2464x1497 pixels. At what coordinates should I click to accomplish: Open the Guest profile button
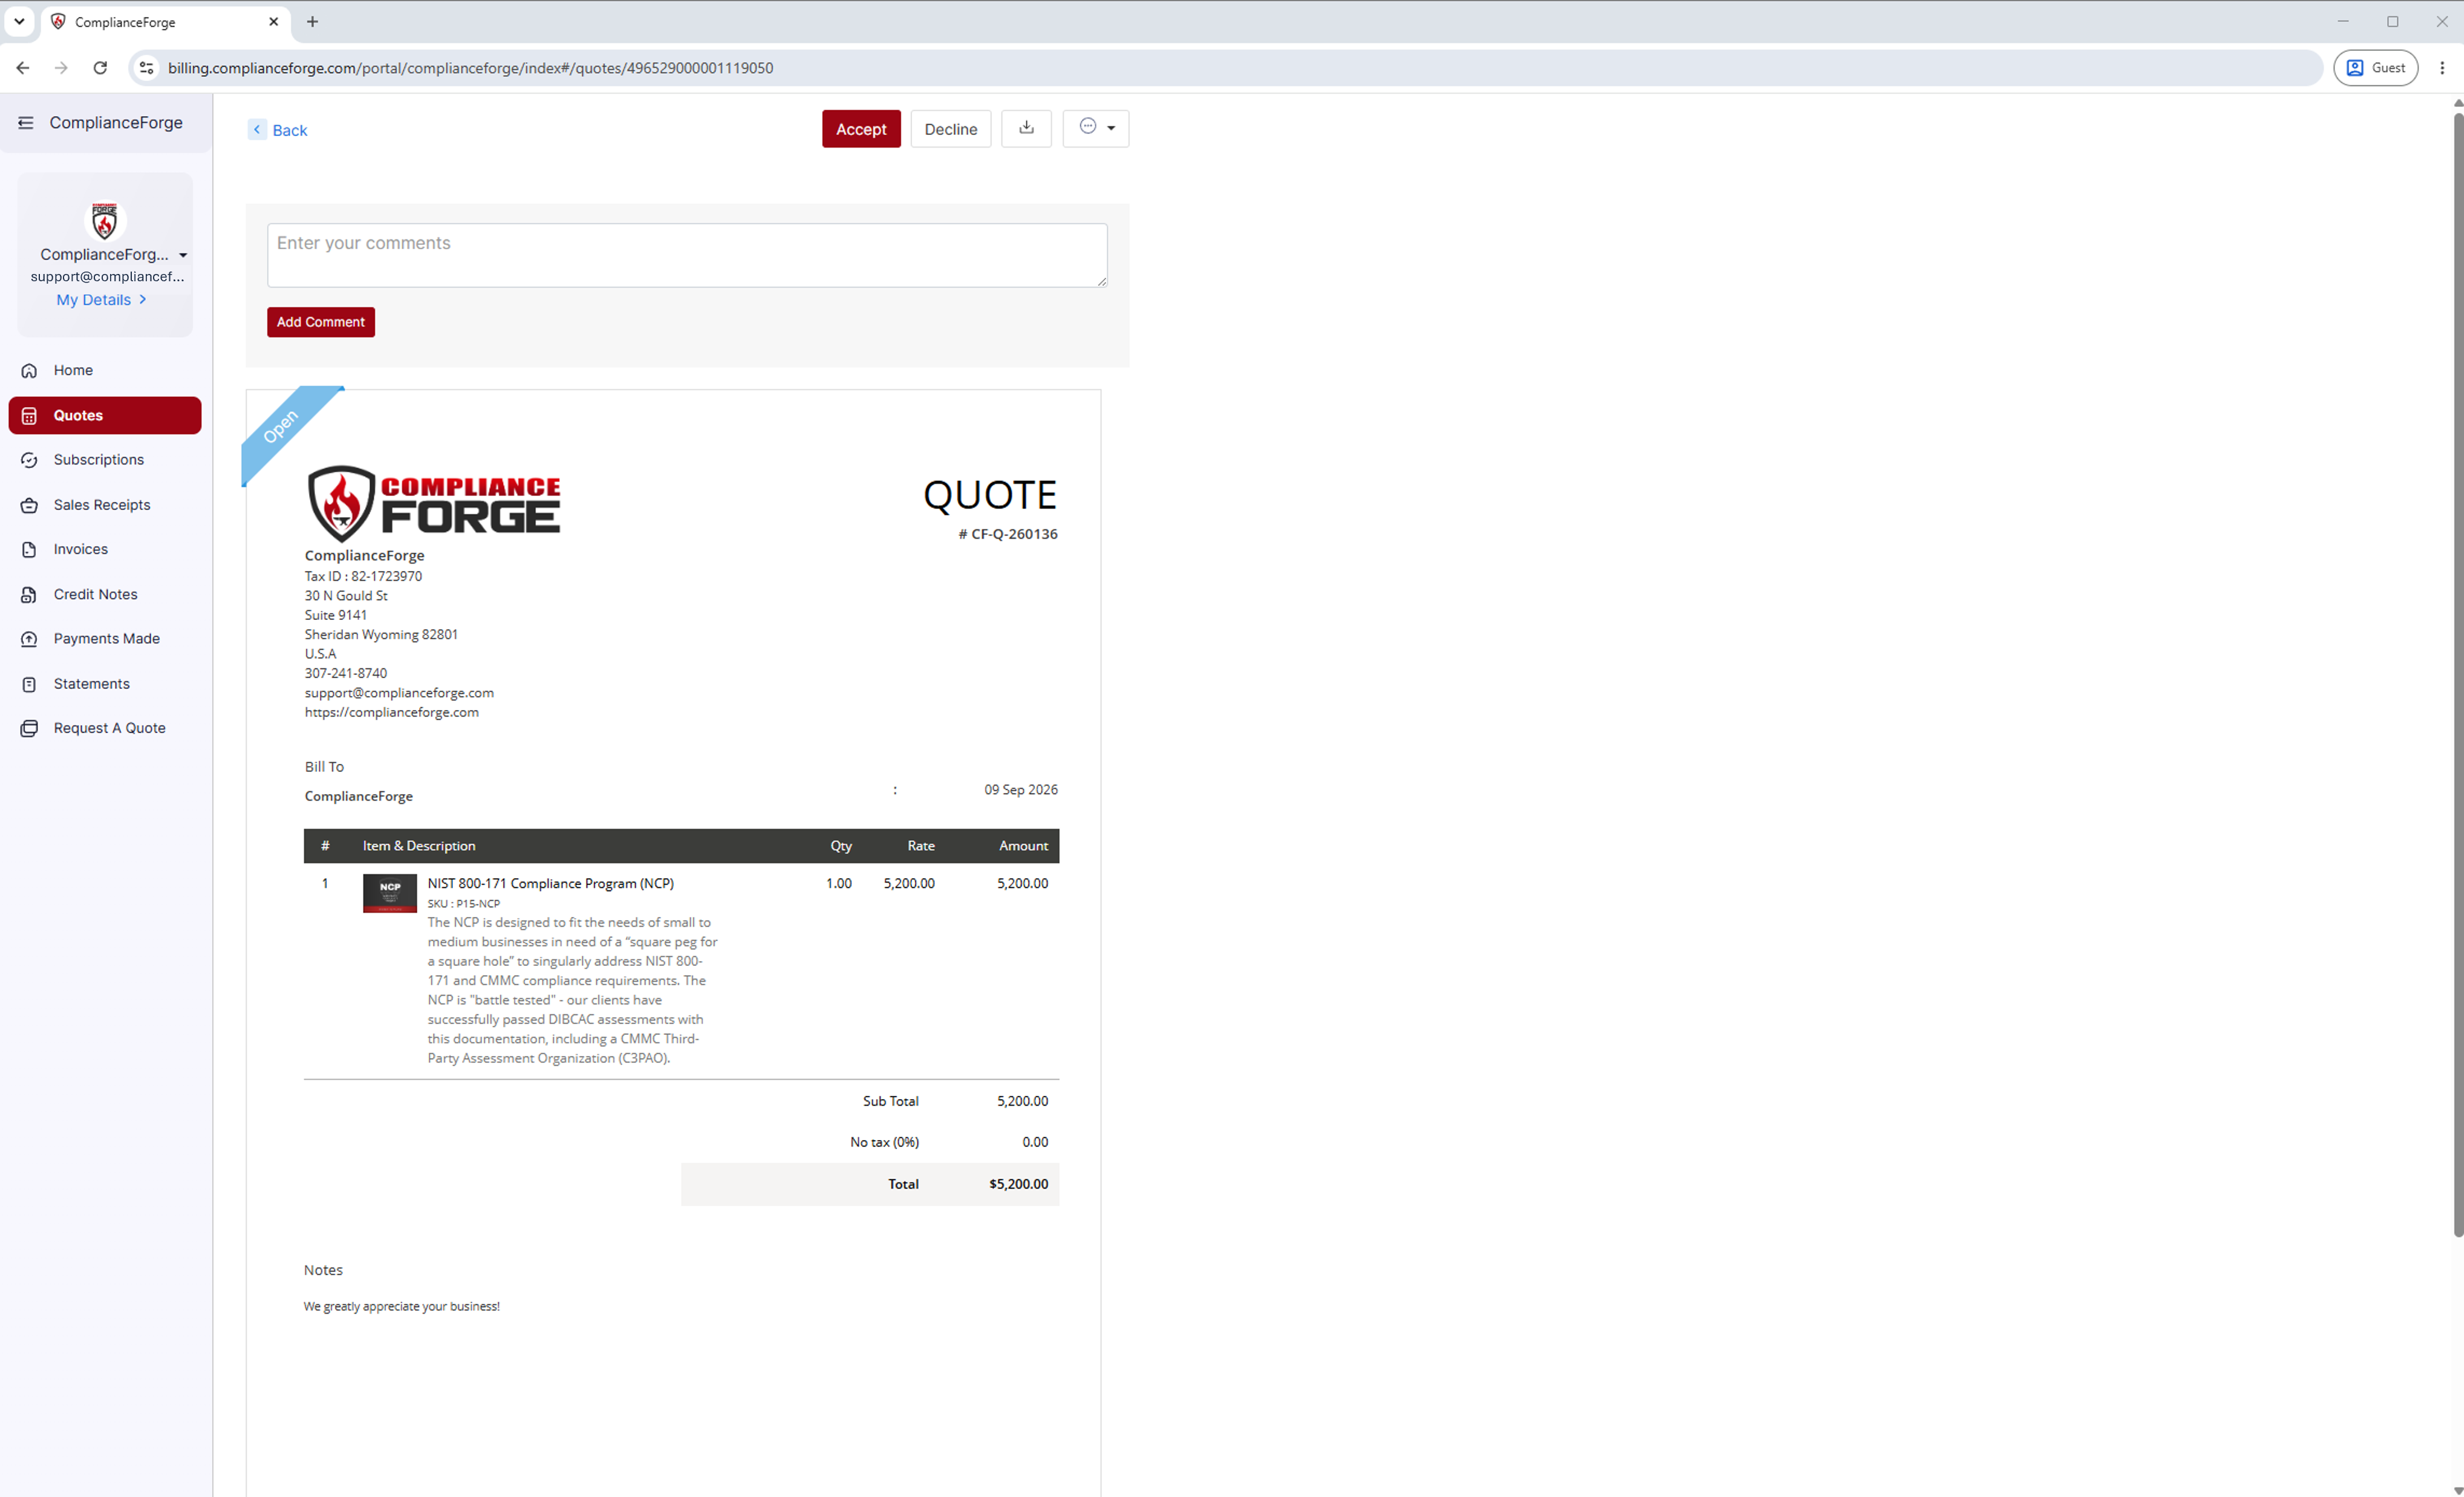point(2375,68)
